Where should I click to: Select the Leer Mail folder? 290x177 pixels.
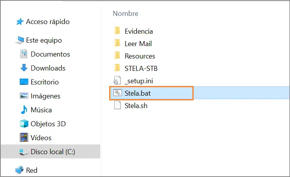coord(138,44)
